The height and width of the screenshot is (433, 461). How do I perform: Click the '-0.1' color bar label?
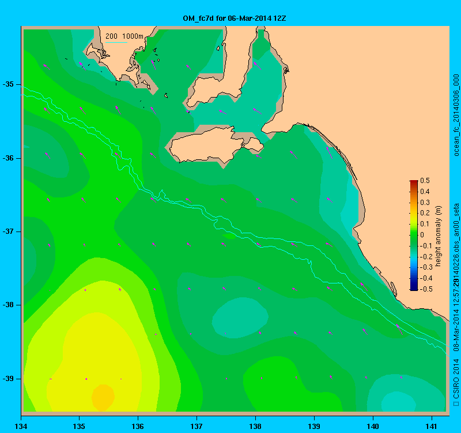[x=426, y=246]
